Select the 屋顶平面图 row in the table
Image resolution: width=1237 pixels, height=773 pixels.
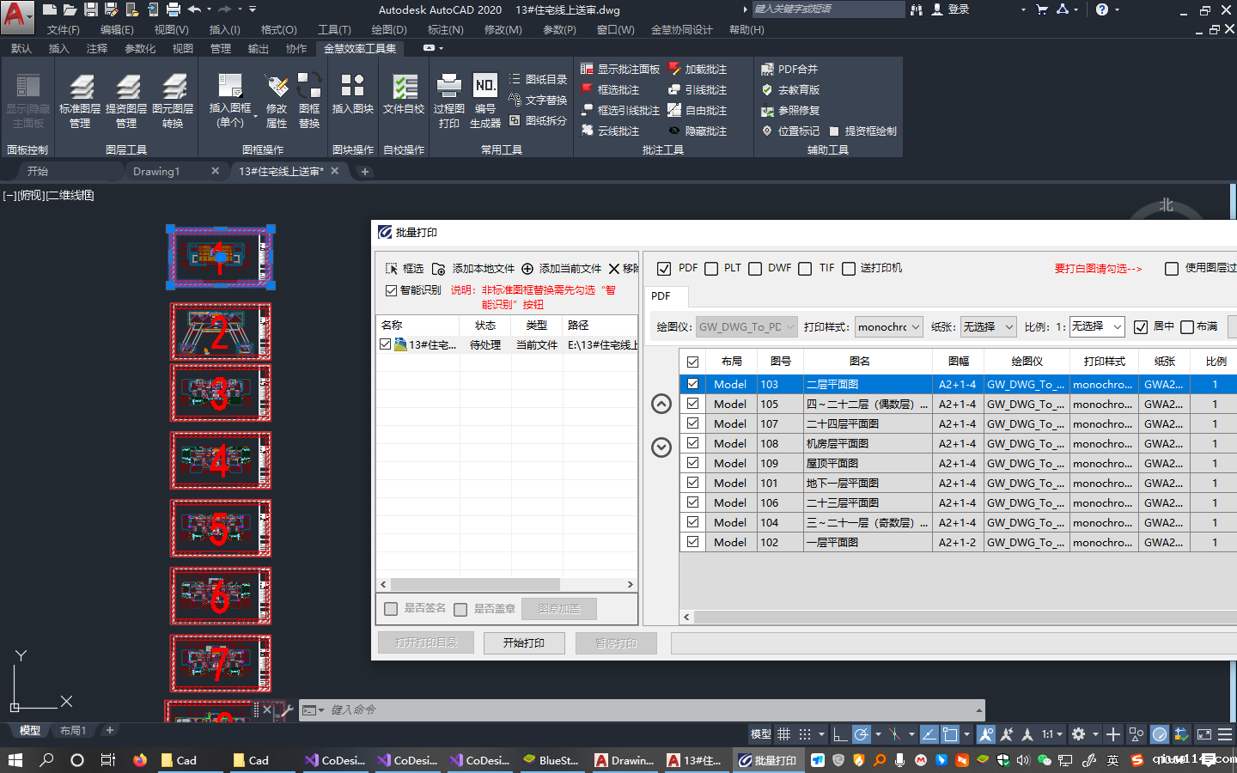coord(859,464)
